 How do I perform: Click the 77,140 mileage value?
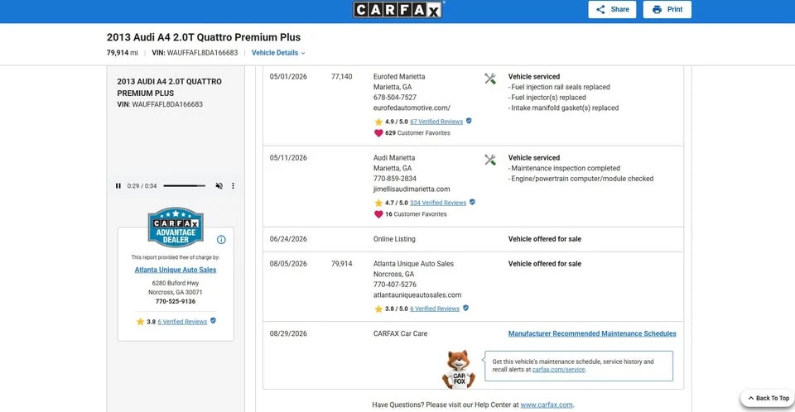pyautogui.click(x=342, y=76)
